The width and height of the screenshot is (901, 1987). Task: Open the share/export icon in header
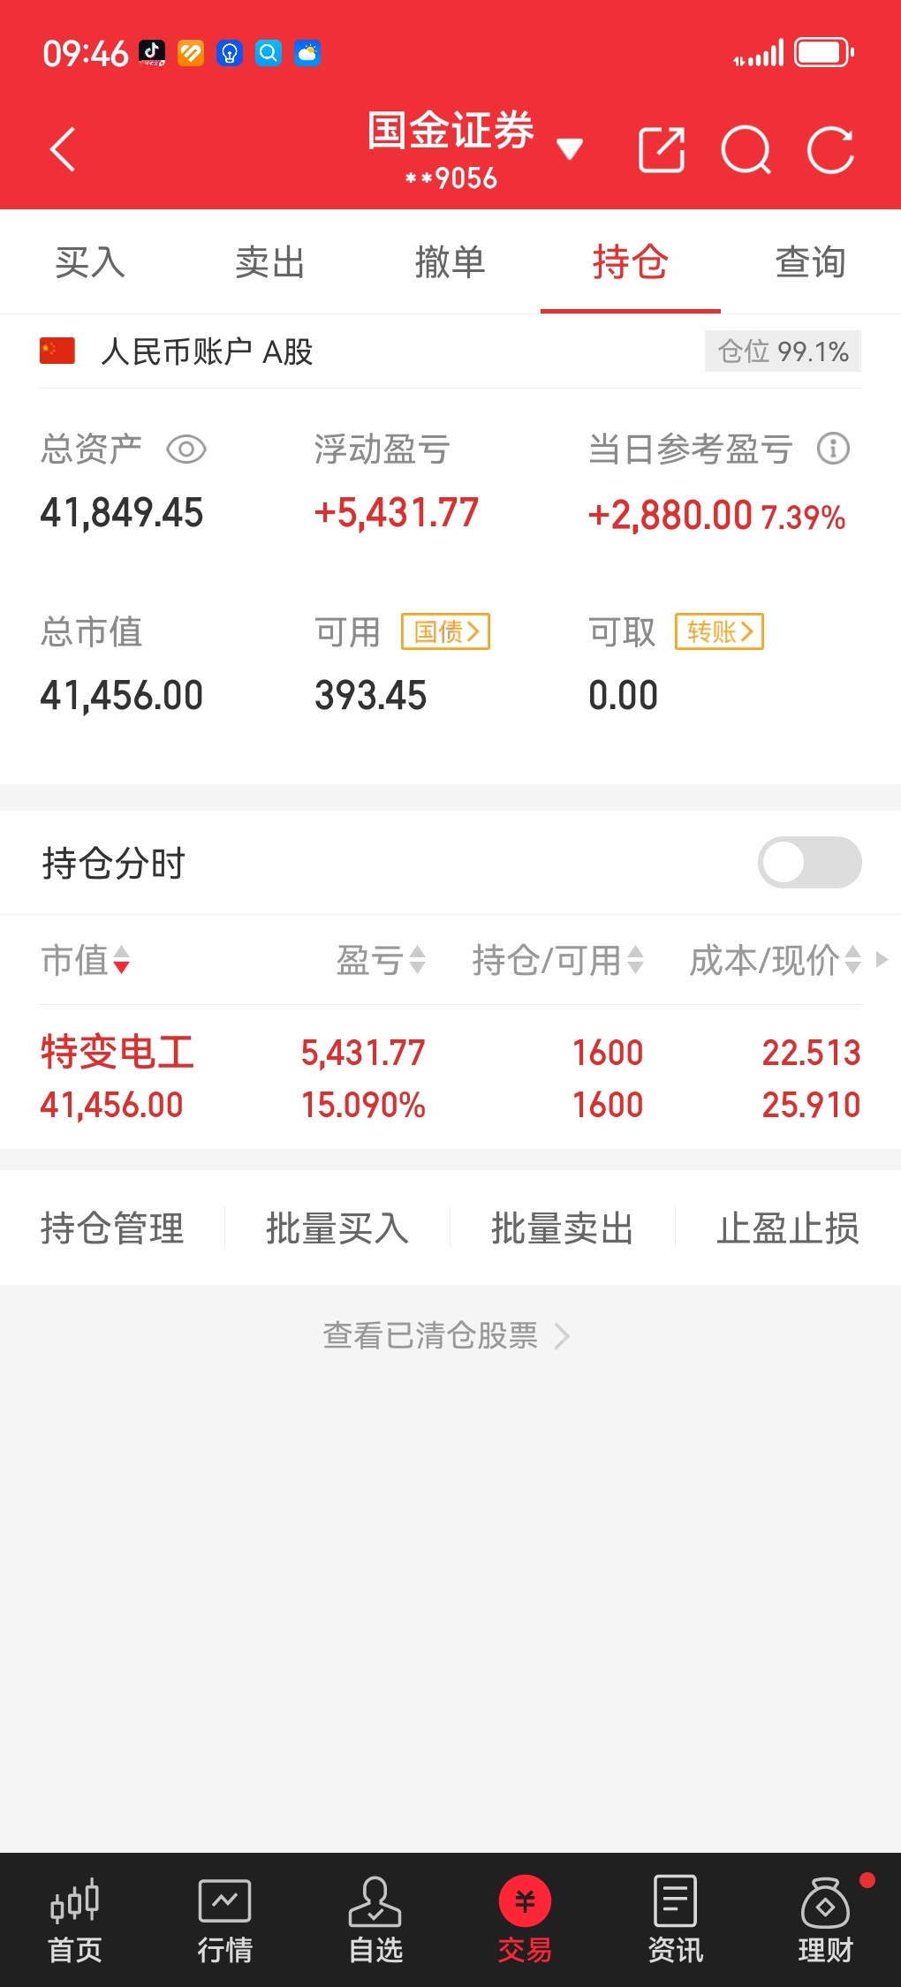point(662,149)
